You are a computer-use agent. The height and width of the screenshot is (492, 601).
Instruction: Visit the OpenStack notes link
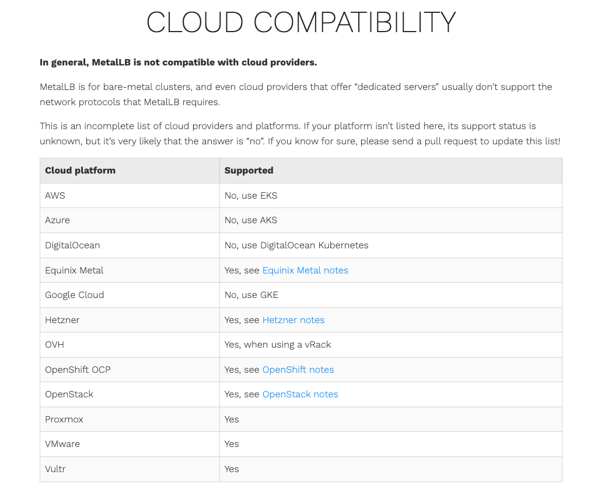tap(300, 394)
